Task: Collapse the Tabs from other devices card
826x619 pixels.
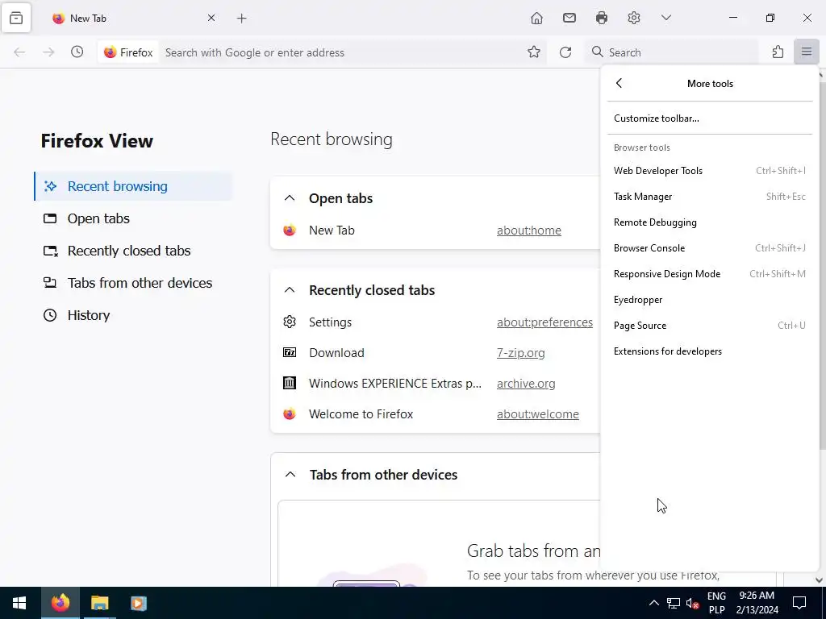Action: tap(290, 474)
